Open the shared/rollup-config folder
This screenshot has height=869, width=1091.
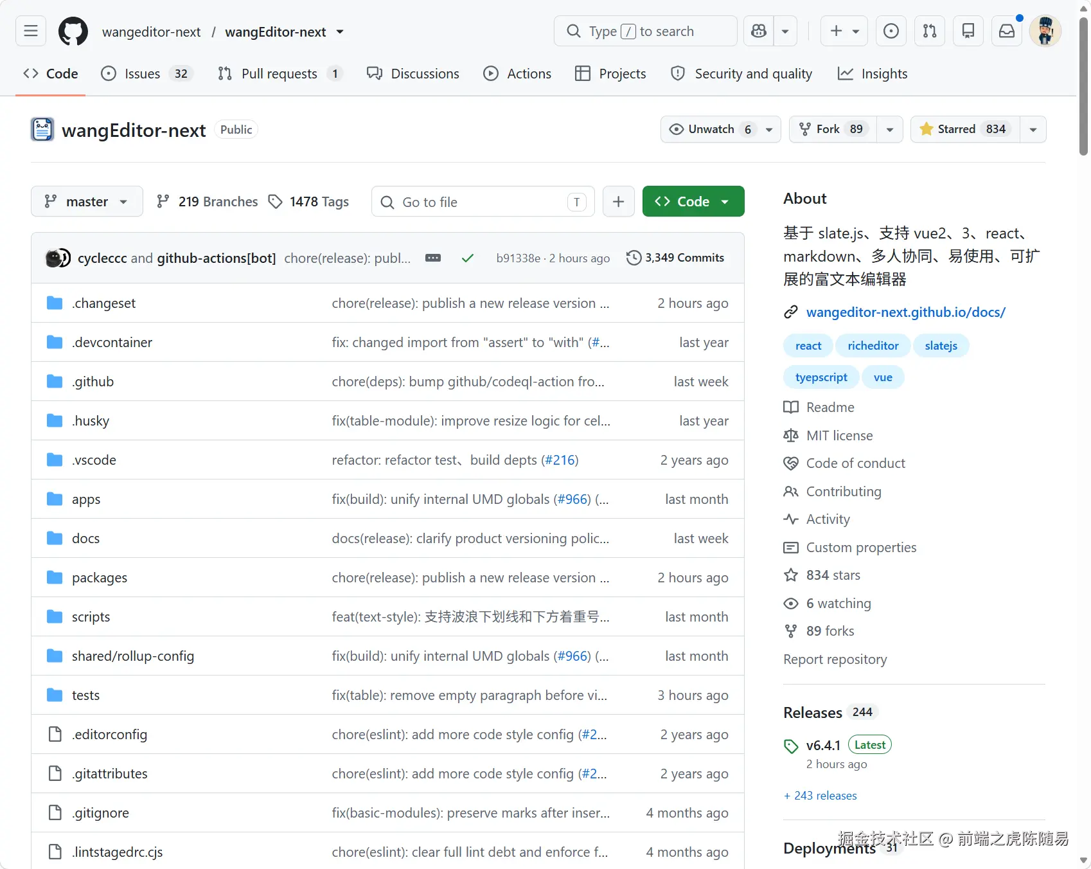(x=133, y=656)
